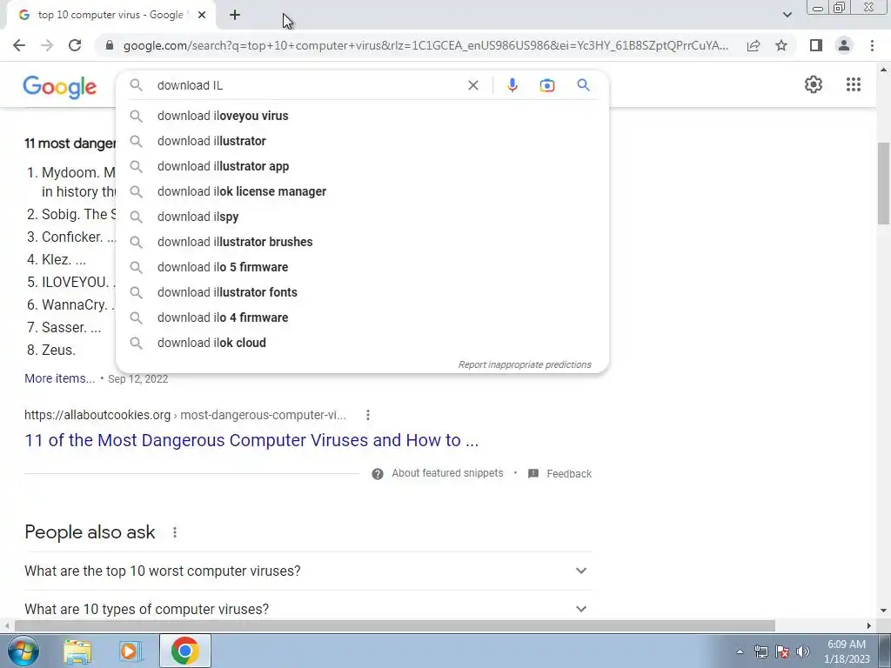This screenshot has height=668, width=891.
Task: Go back to the previous page
Action: [x=19, y=45]
